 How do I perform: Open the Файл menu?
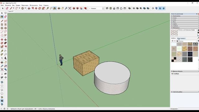point(2,5)
